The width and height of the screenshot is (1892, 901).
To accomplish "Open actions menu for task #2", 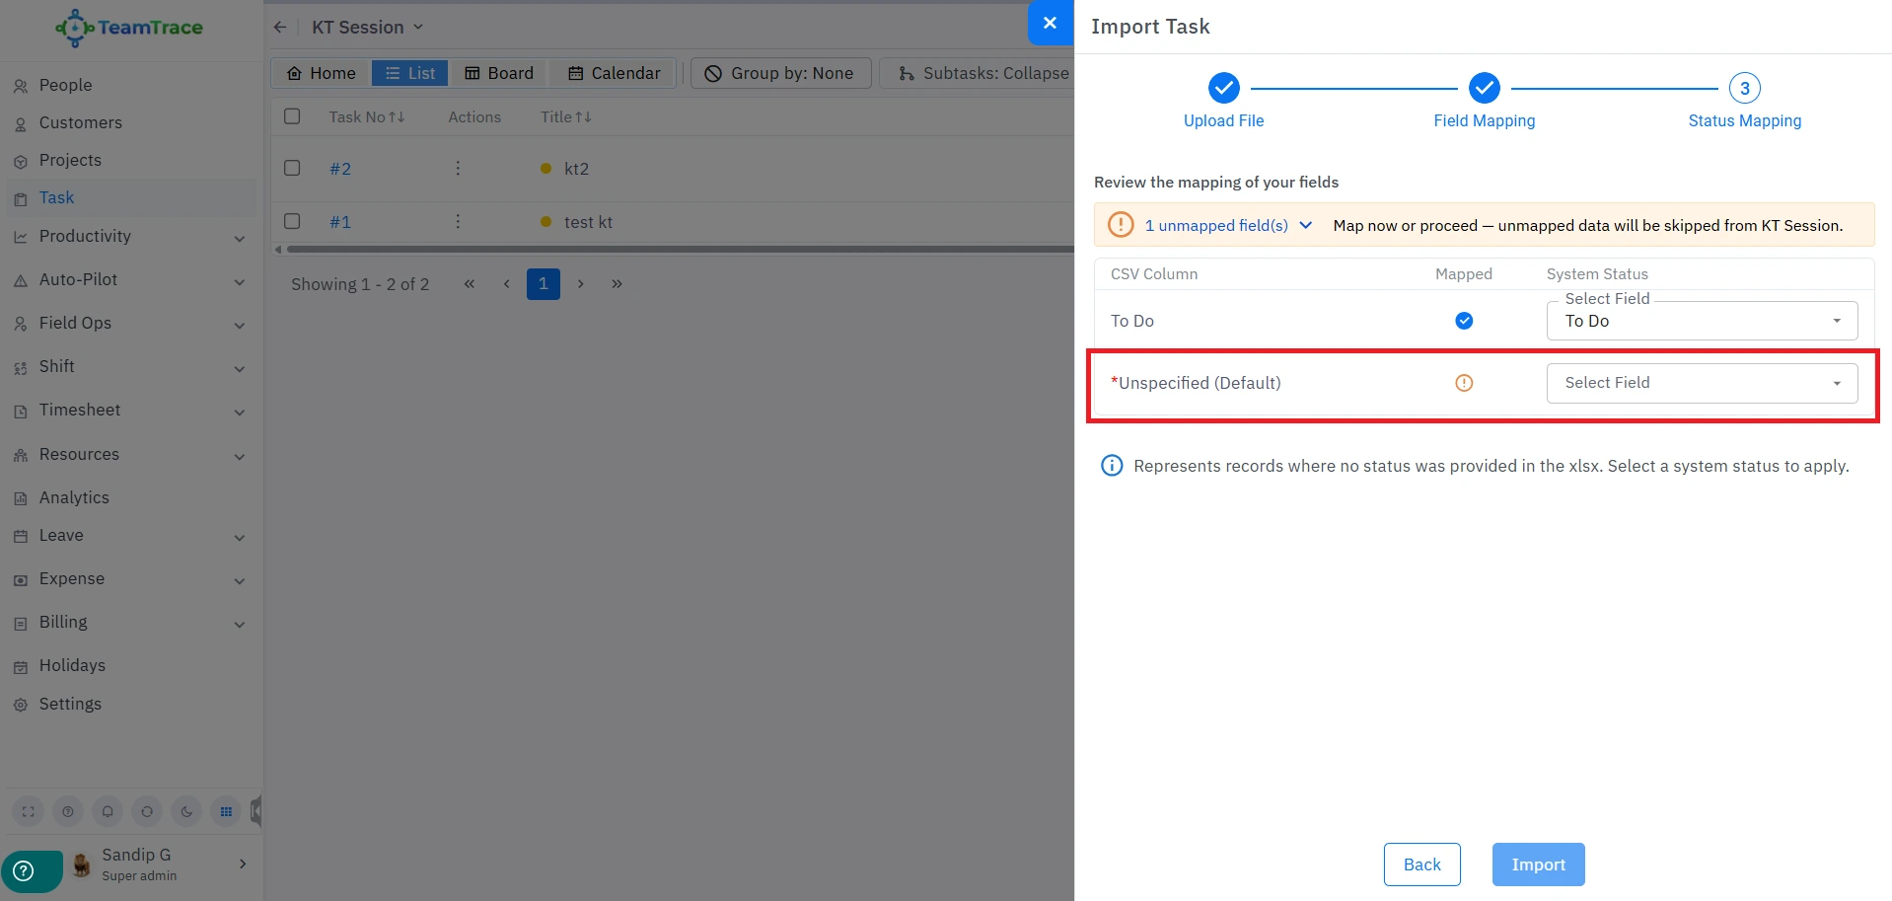I will [458, 169].
